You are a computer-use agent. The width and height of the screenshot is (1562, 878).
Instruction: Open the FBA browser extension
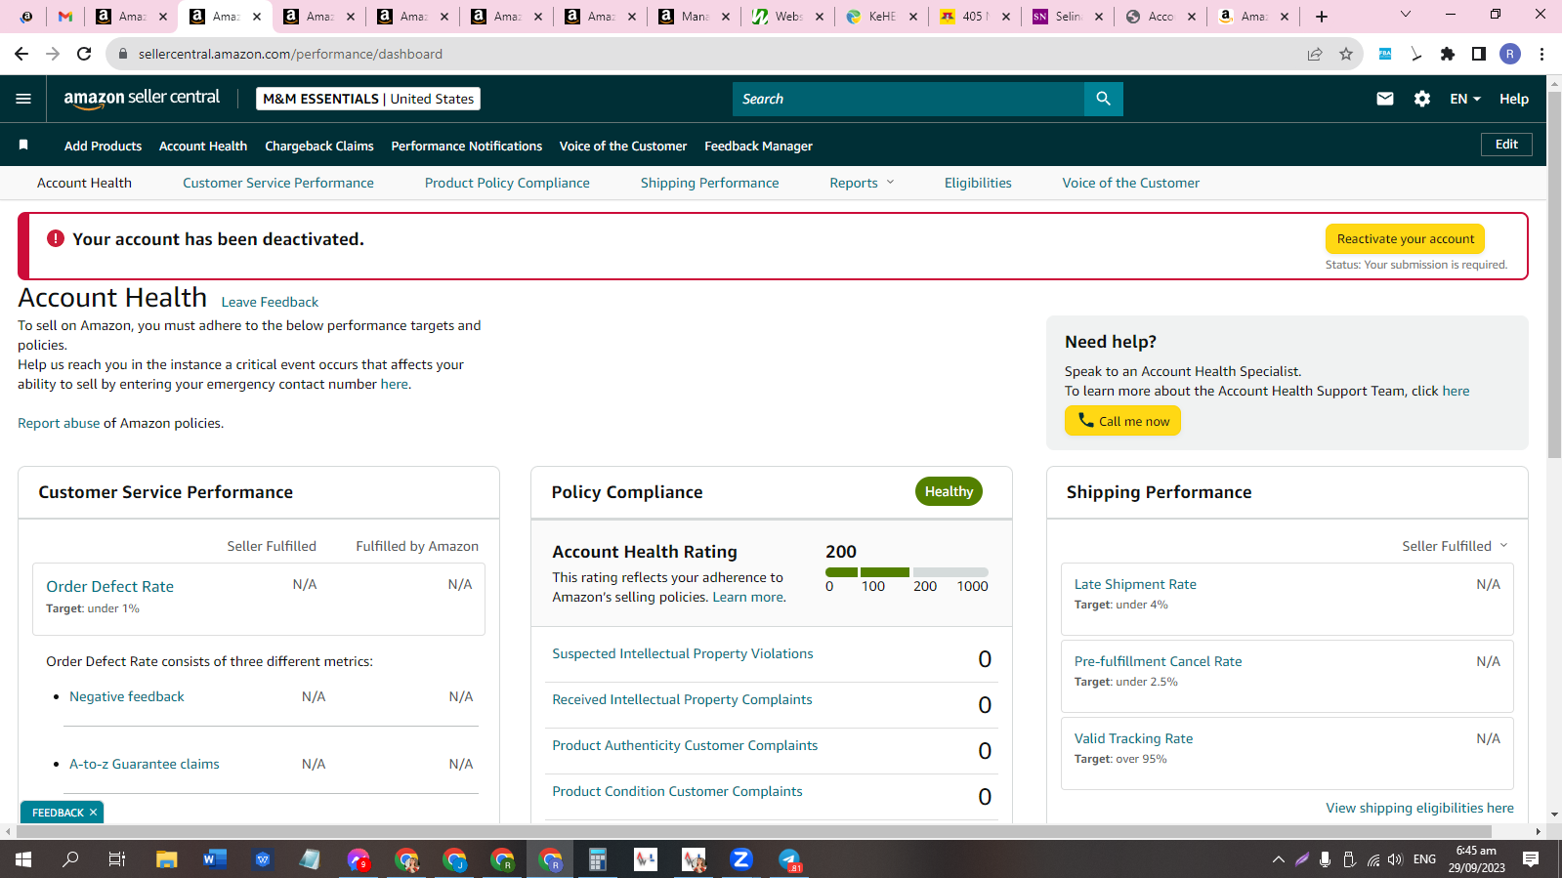tap(1385, 54)
